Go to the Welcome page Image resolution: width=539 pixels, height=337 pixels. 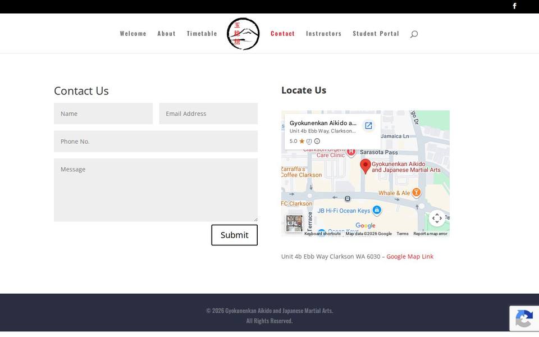point(133,34)
